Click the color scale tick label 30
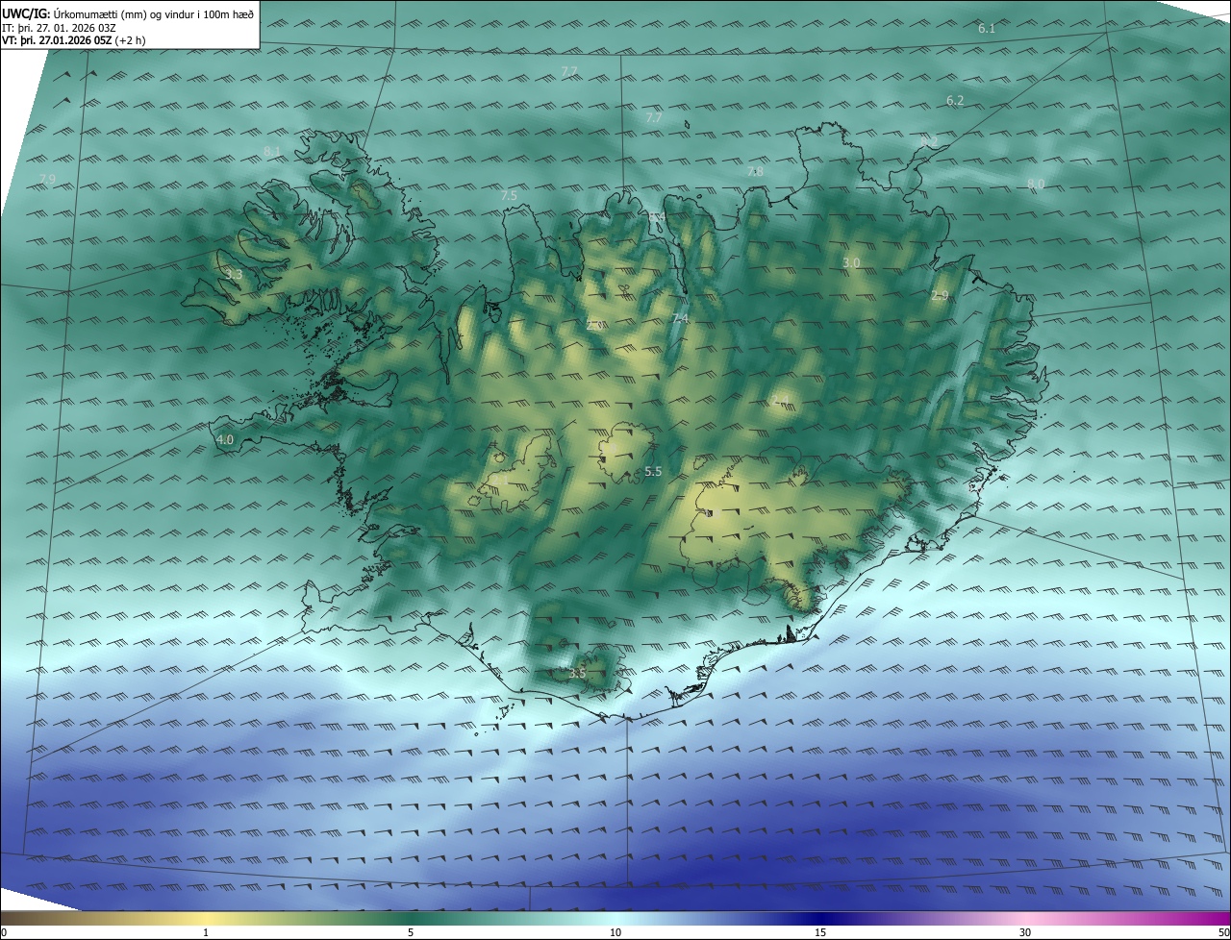 click(1025, 932)
